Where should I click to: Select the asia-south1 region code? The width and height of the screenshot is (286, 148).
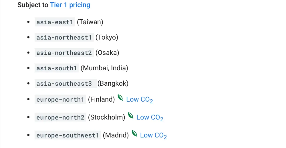click(57, 68)
